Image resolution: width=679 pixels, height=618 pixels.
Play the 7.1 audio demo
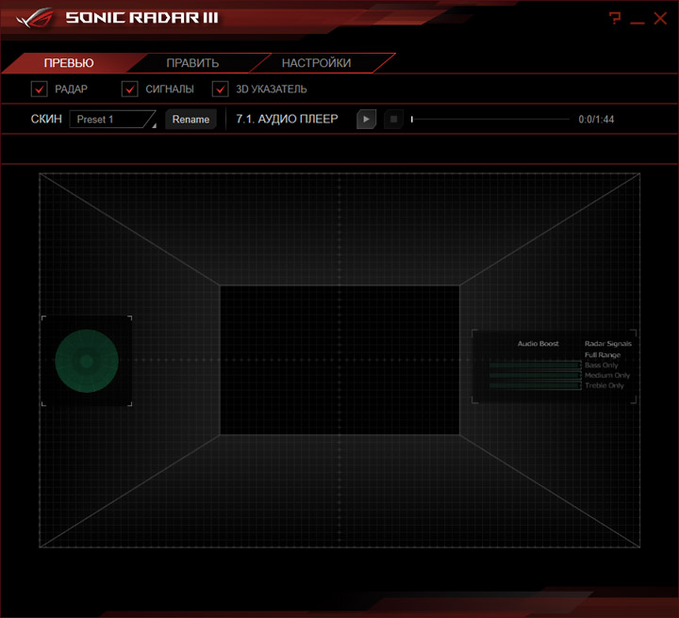(366, 120)
